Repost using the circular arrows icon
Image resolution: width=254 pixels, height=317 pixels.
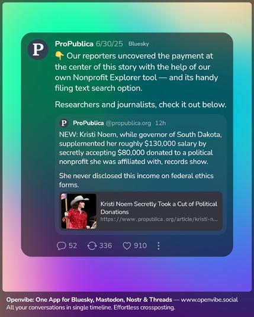pyautogui.click(x=92, y=246)
